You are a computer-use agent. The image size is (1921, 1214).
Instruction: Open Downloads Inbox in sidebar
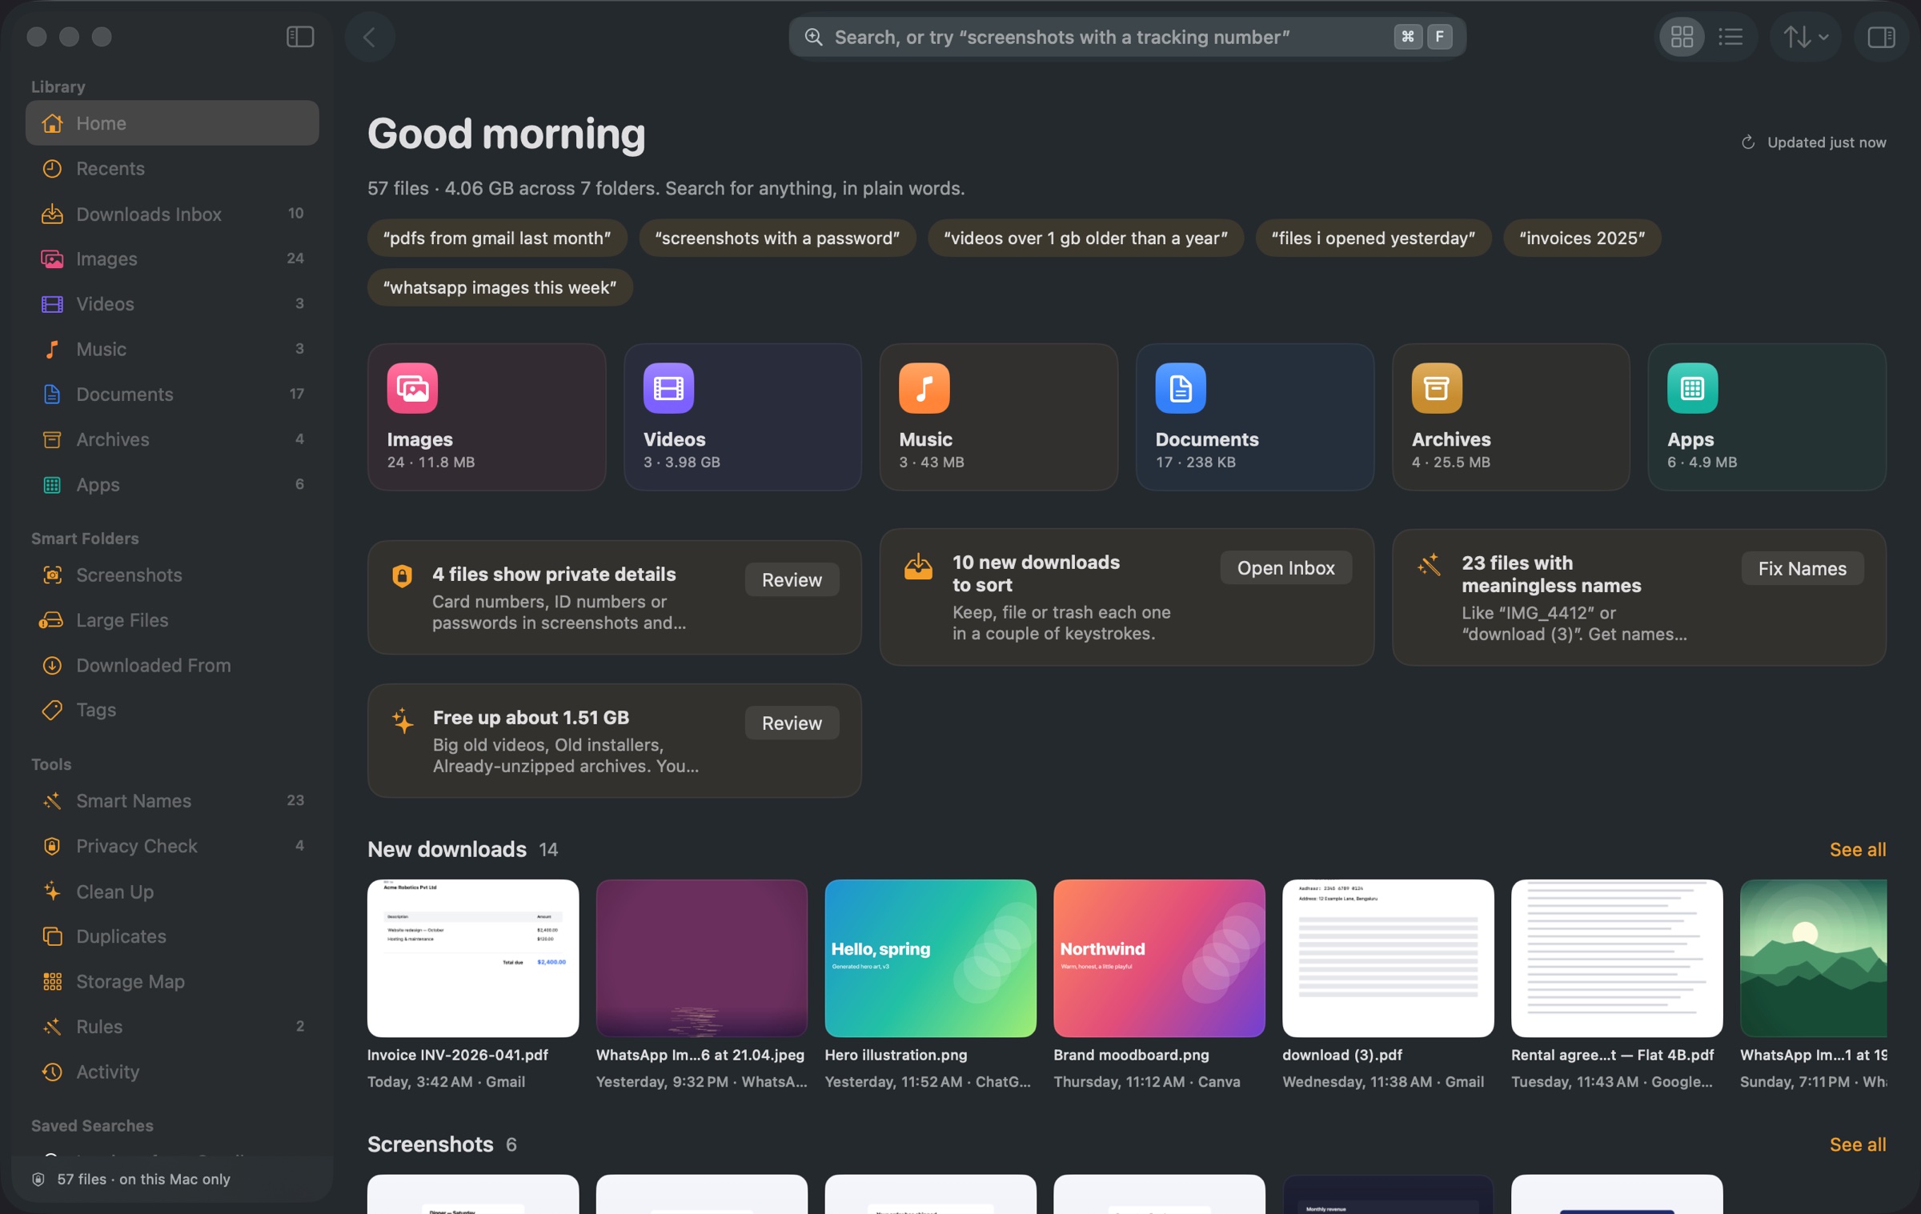pos(172,214)
